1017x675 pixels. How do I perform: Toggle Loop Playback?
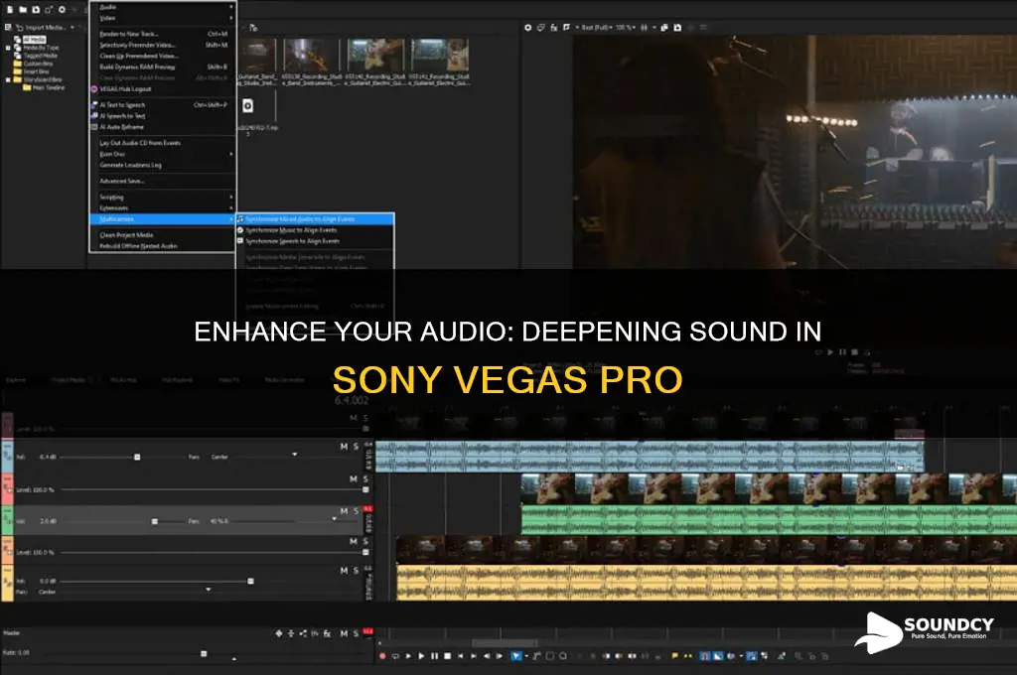pyautogui.click(x=395, y=656)
